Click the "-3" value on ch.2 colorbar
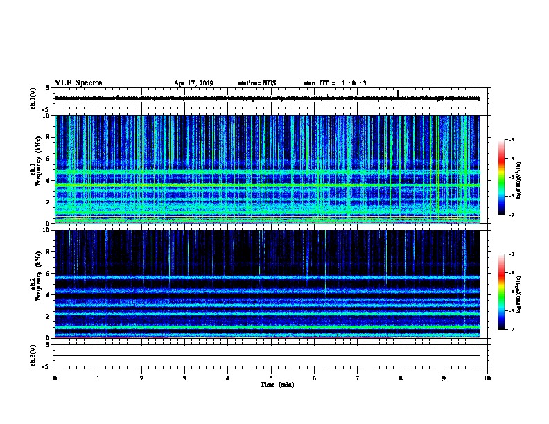 511,254
